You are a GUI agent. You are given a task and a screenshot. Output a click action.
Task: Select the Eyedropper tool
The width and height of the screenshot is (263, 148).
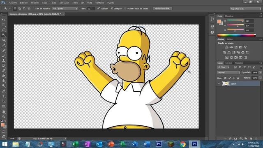pos(4,45)
